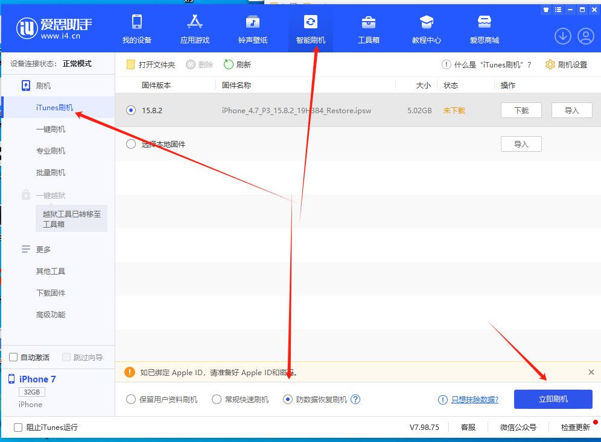Click the 打开文件夹 open folder toolbar item
Screen dimensions: 601x442
point(151,64)
